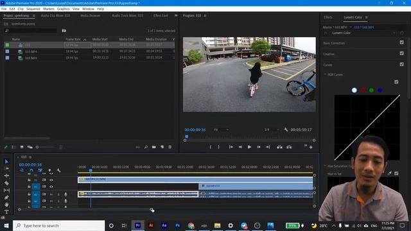
Task: Open the Program Monitor button editor plus
Action: pos(311,148)
